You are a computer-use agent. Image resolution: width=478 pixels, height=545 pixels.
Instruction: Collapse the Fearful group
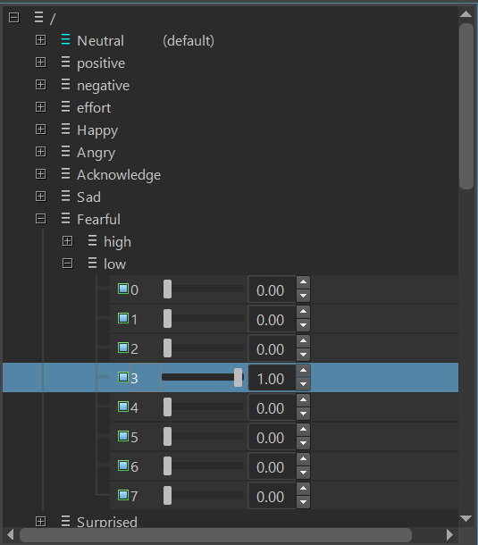[x=41, y=219]
